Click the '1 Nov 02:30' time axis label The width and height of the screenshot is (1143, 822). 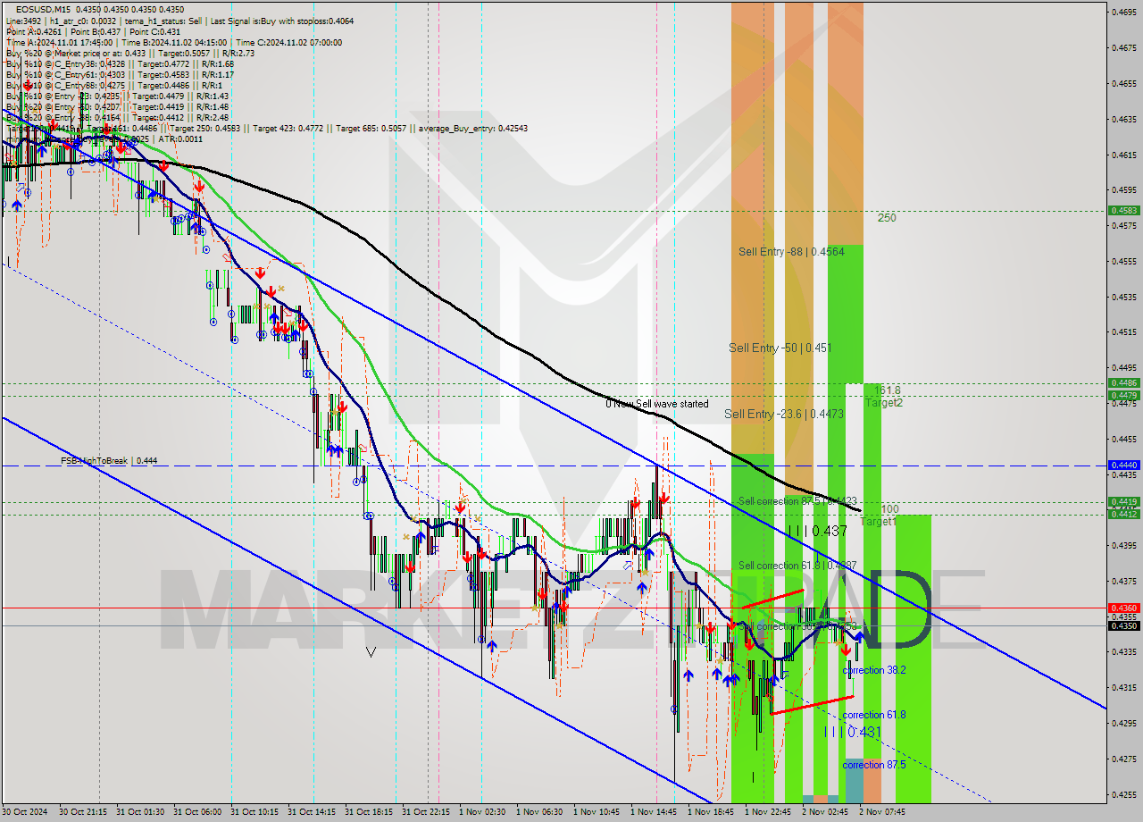coord(482,812)
